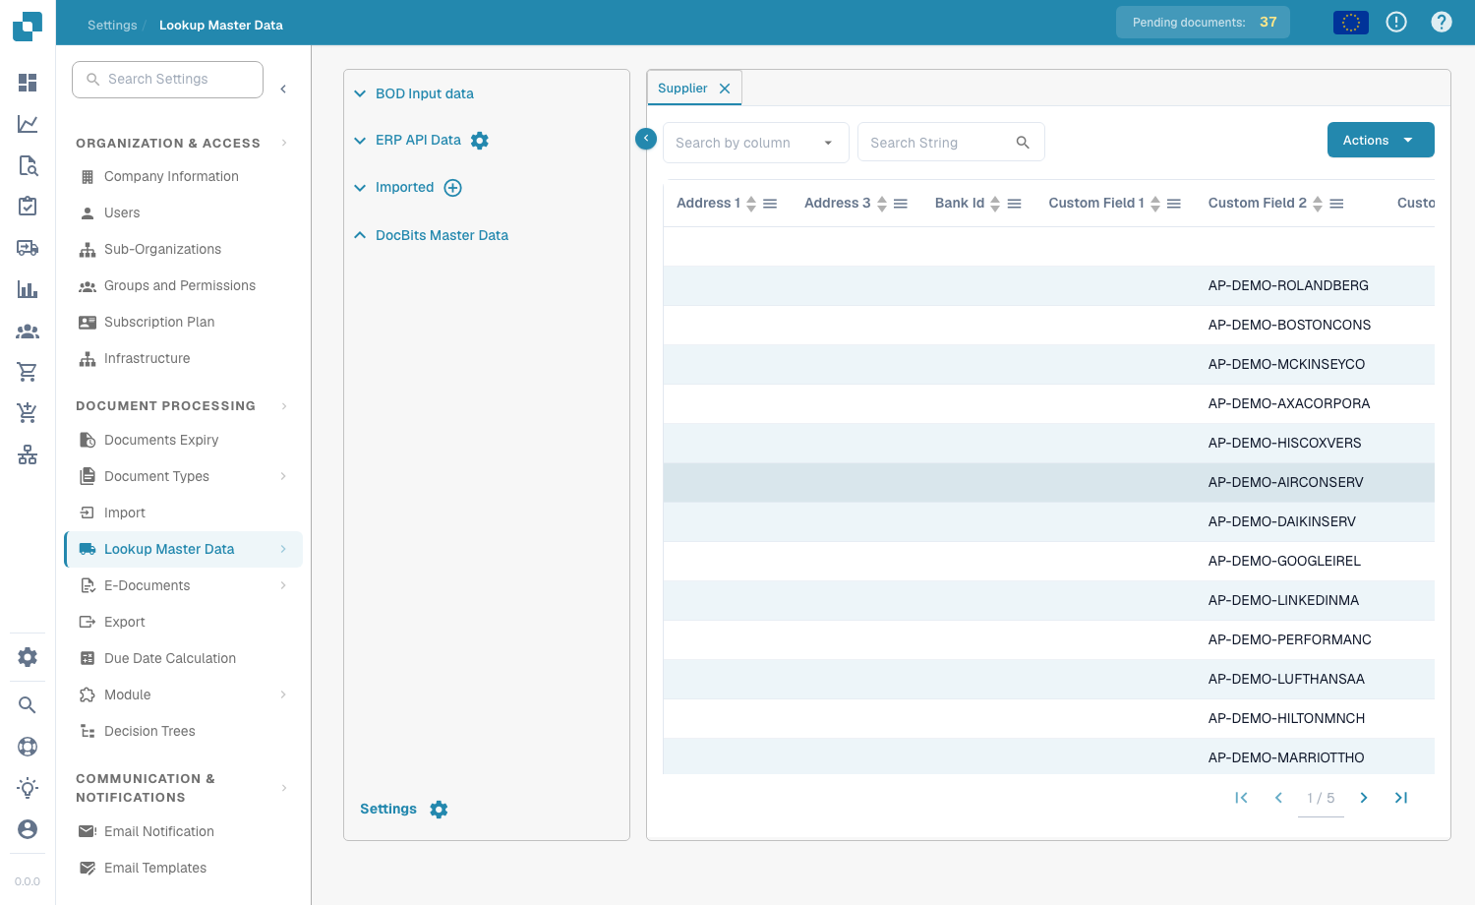This screenshot has width=1475, height=905.
Task: Open the delivery truck icon in rail
Action: [28, 248]
